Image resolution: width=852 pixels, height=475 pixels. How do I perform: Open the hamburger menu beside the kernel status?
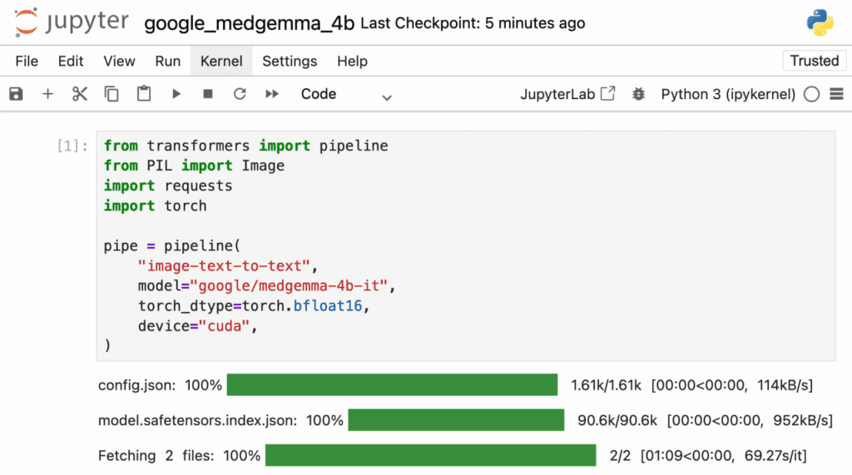(835, 94)
